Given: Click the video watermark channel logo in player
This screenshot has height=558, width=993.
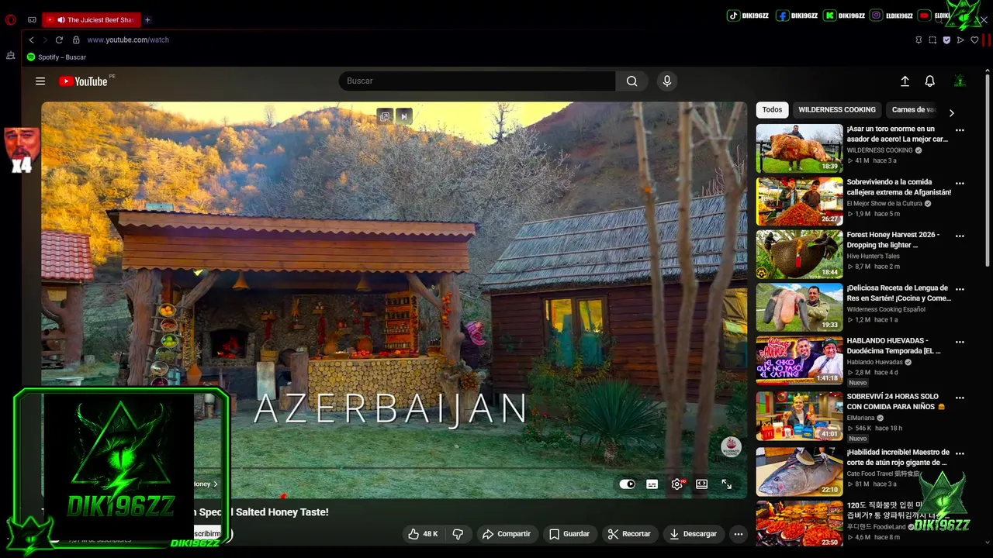Looking at the screenshot, I should point(731,447).
